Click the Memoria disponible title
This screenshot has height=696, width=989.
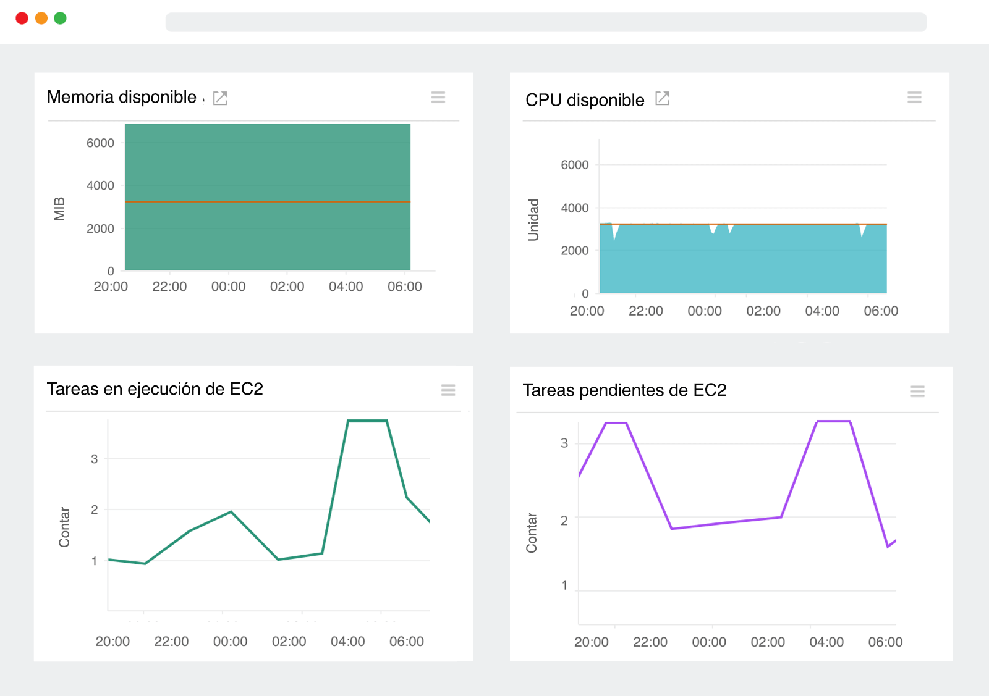point(121,97)
